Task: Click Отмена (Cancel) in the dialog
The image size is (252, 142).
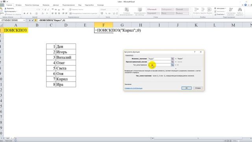Action: tap(198, 88)
